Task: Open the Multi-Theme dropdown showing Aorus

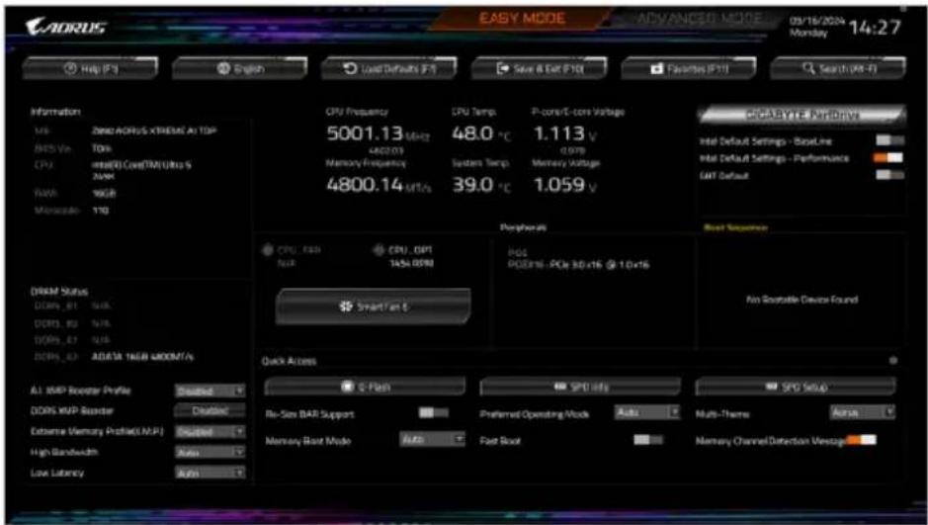Action: [x=863, y=412]
